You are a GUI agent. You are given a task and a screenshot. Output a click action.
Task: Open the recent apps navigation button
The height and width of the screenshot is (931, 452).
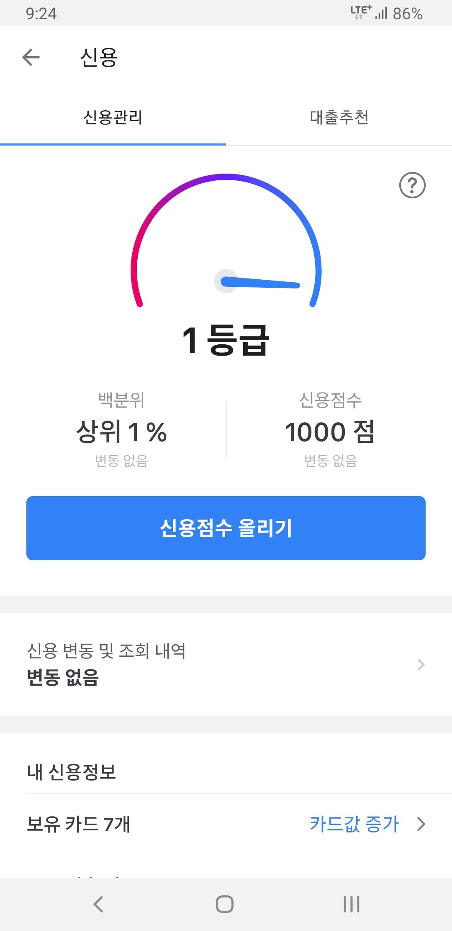pos(351,904)
